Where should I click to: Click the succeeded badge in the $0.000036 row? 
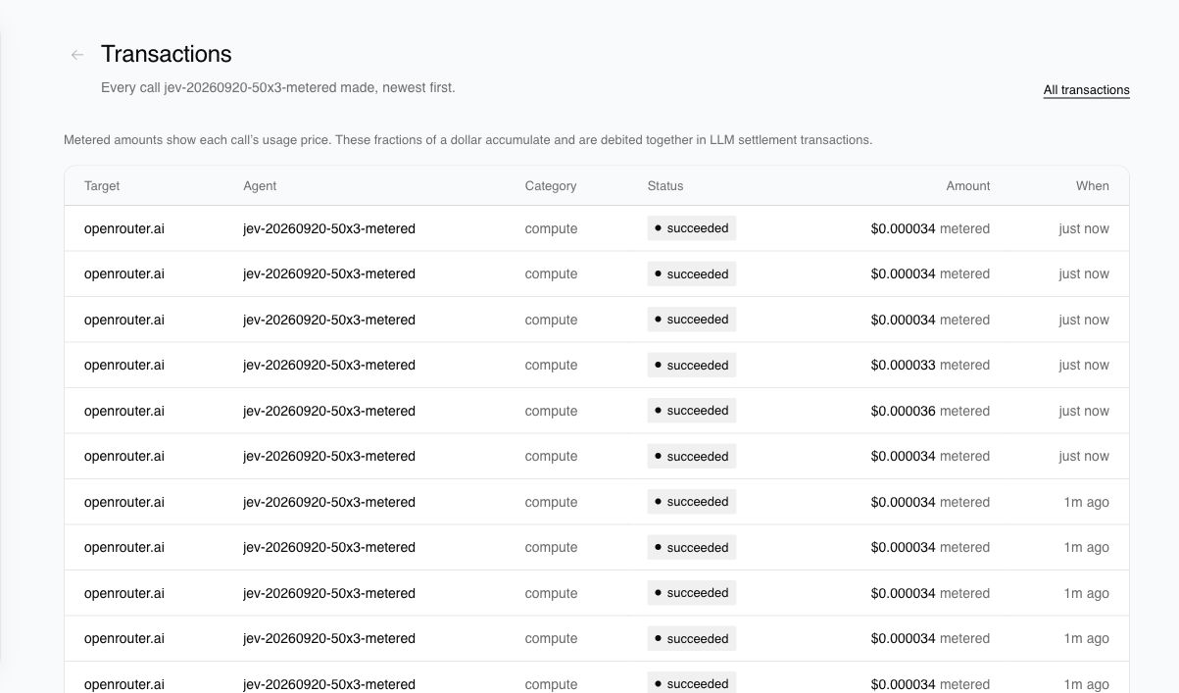(692, 411)
